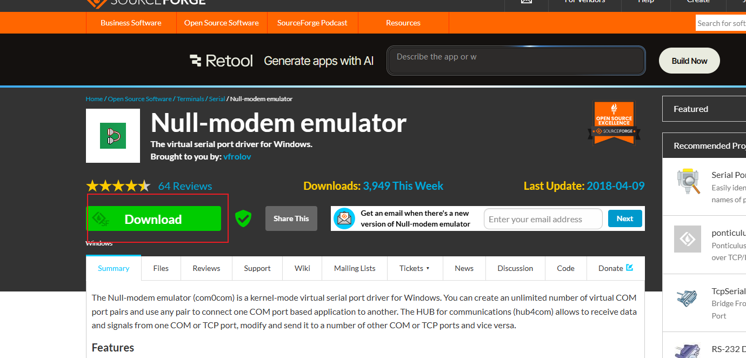
Task: Click the 2018-04-09 last update date
Action: (x=616, y=186)
